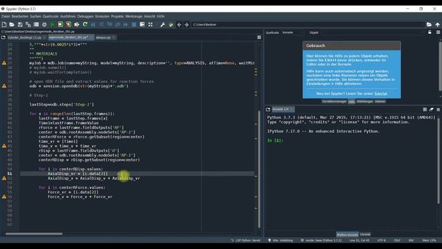Screen dimensions: 442x249
Task: Open the PYTHONPATH manager icon
Action: (171, 25)
